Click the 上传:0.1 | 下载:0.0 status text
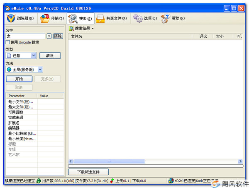 pyautogui.click(x=131, y=181)
